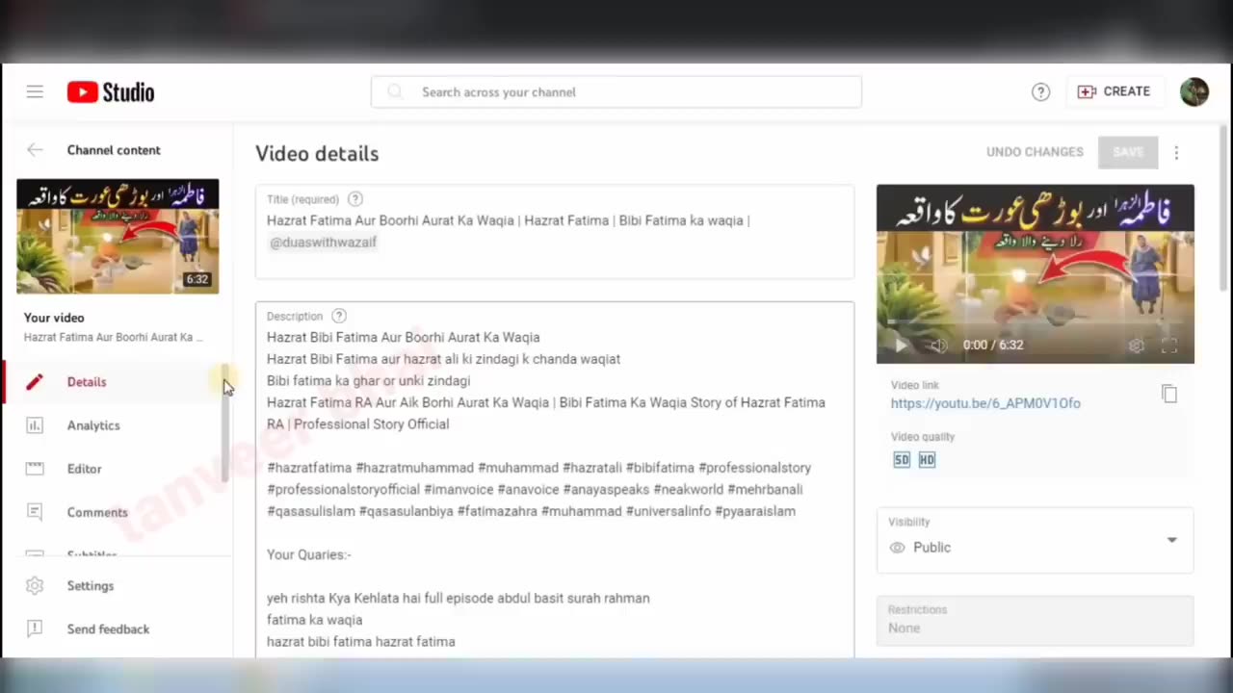Screen dimensions: 1233x693
Task: Click the 'Your Quaries:-' line in description
Action: pyautogui.click(x=309, y=554)
